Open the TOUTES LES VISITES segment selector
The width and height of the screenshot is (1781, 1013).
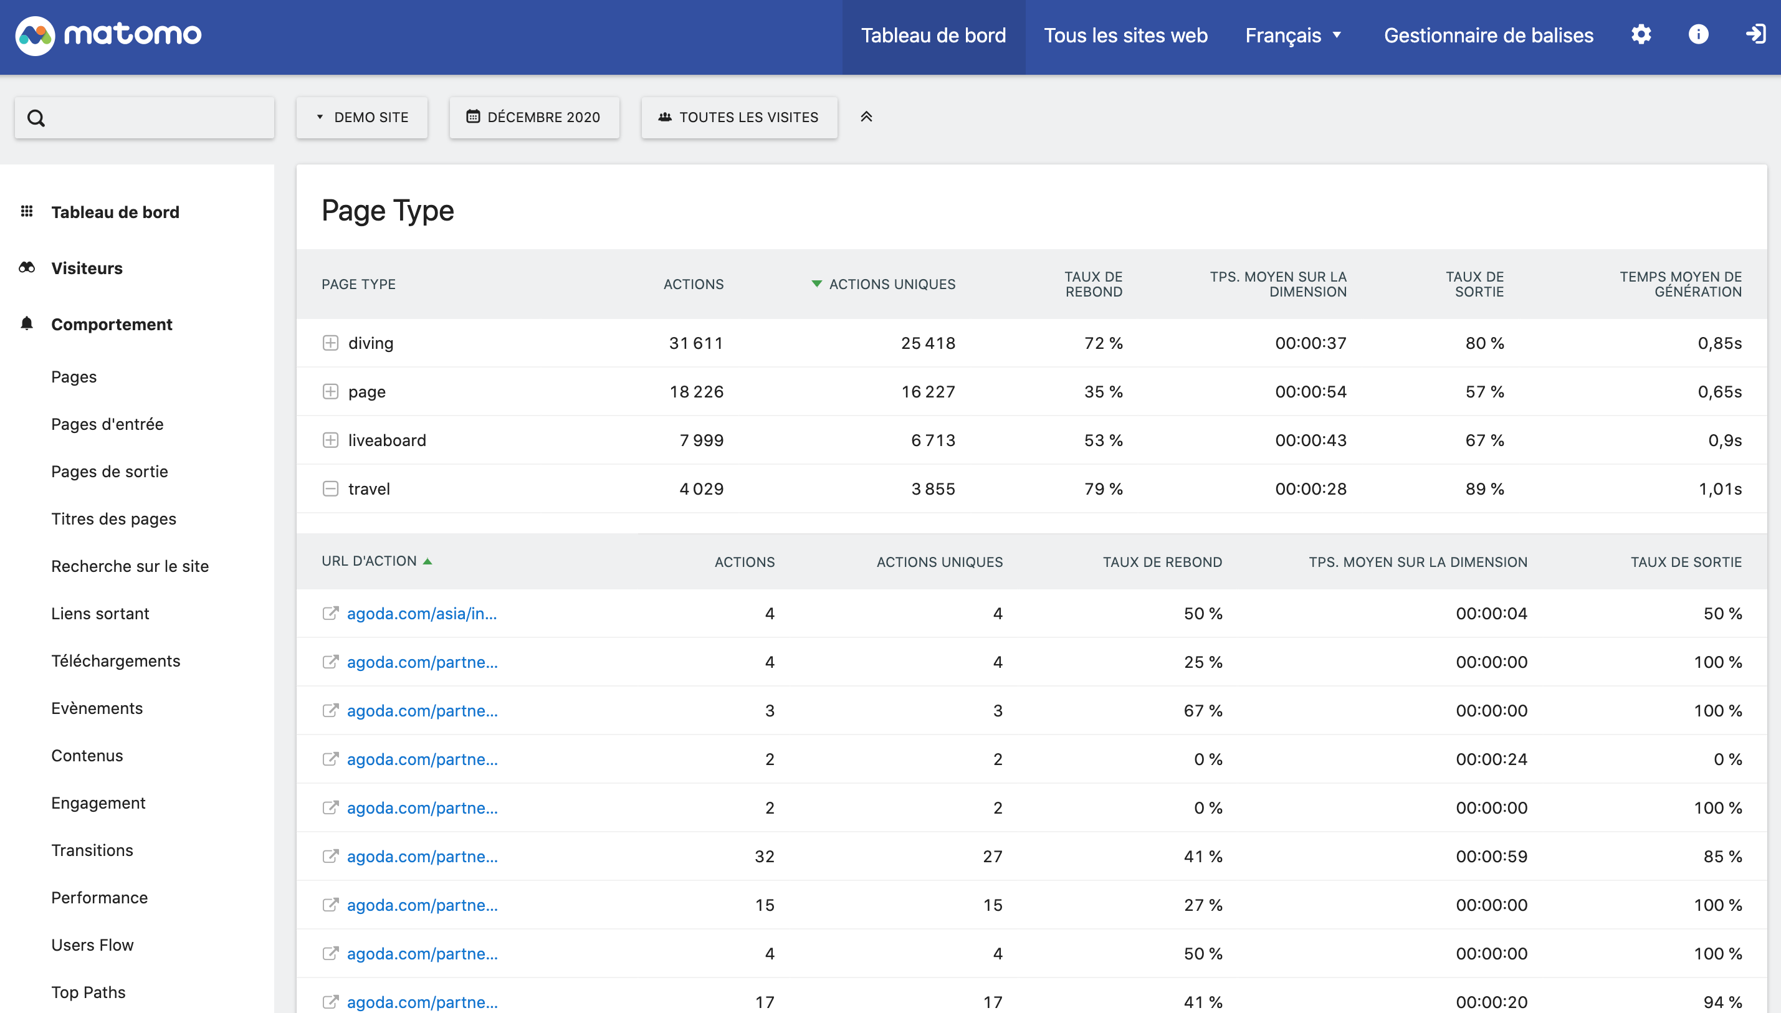(x=739, y=117)
